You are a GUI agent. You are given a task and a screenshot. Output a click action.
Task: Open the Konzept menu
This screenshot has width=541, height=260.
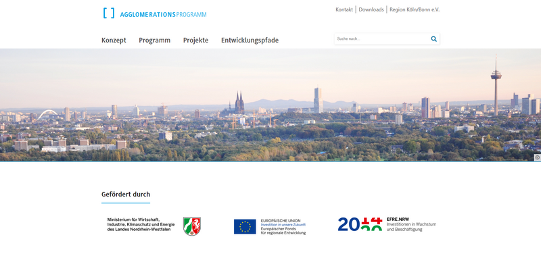[x=114, y=41]
